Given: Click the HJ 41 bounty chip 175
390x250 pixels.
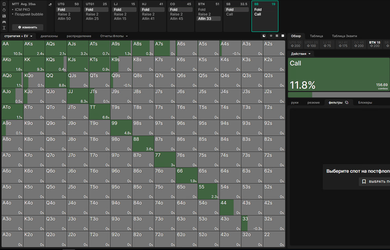Looking at the screenshot, I should pos(343,44).
